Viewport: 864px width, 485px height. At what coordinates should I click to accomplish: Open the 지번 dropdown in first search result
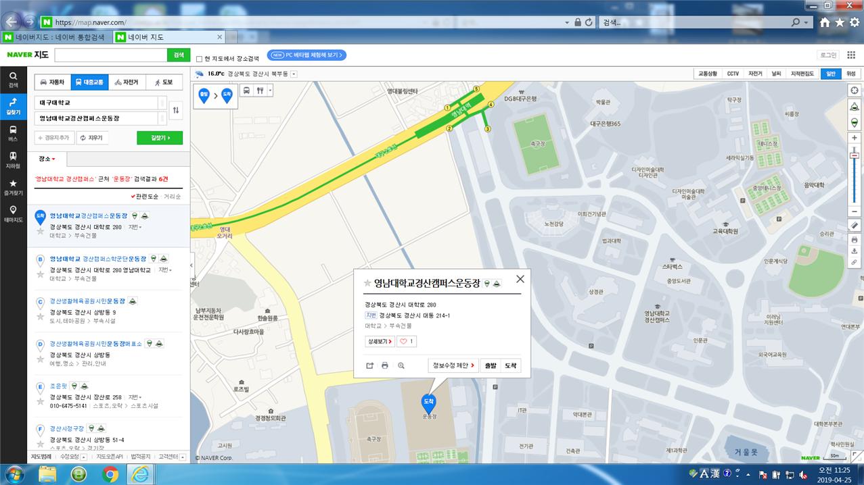[135, 227]
